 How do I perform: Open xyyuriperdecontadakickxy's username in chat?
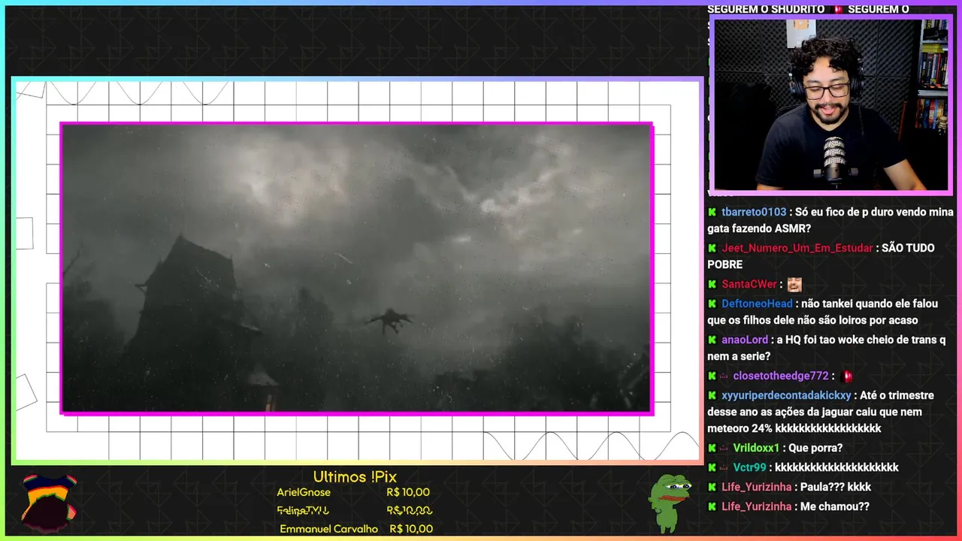point(786,396)
